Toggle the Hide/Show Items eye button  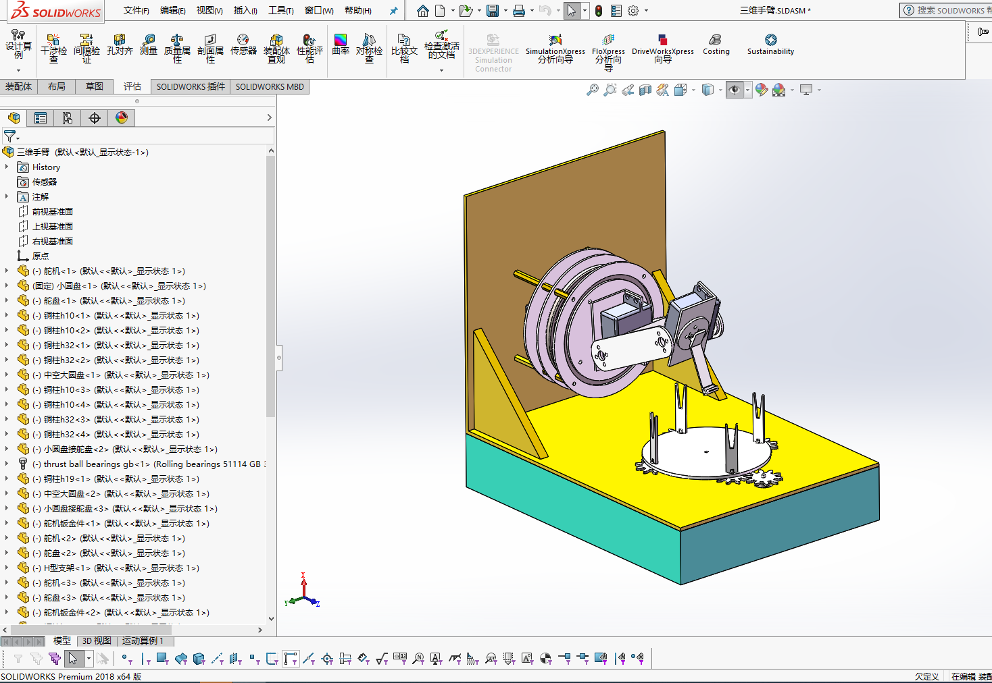735,90
